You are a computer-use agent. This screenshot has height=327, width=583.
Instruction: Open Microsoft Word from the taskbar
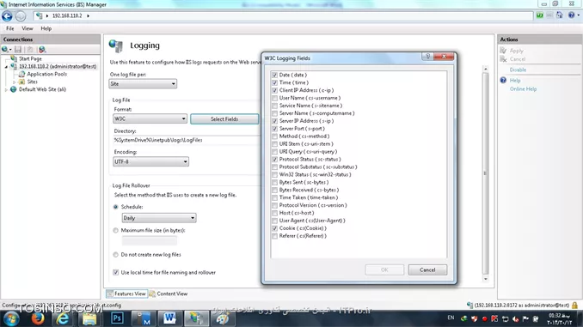(x=169, y=318)
